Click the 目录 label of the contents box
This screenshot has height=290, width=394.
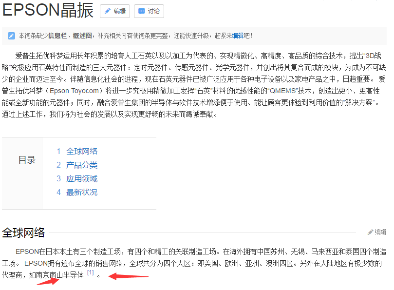(27, 160)
